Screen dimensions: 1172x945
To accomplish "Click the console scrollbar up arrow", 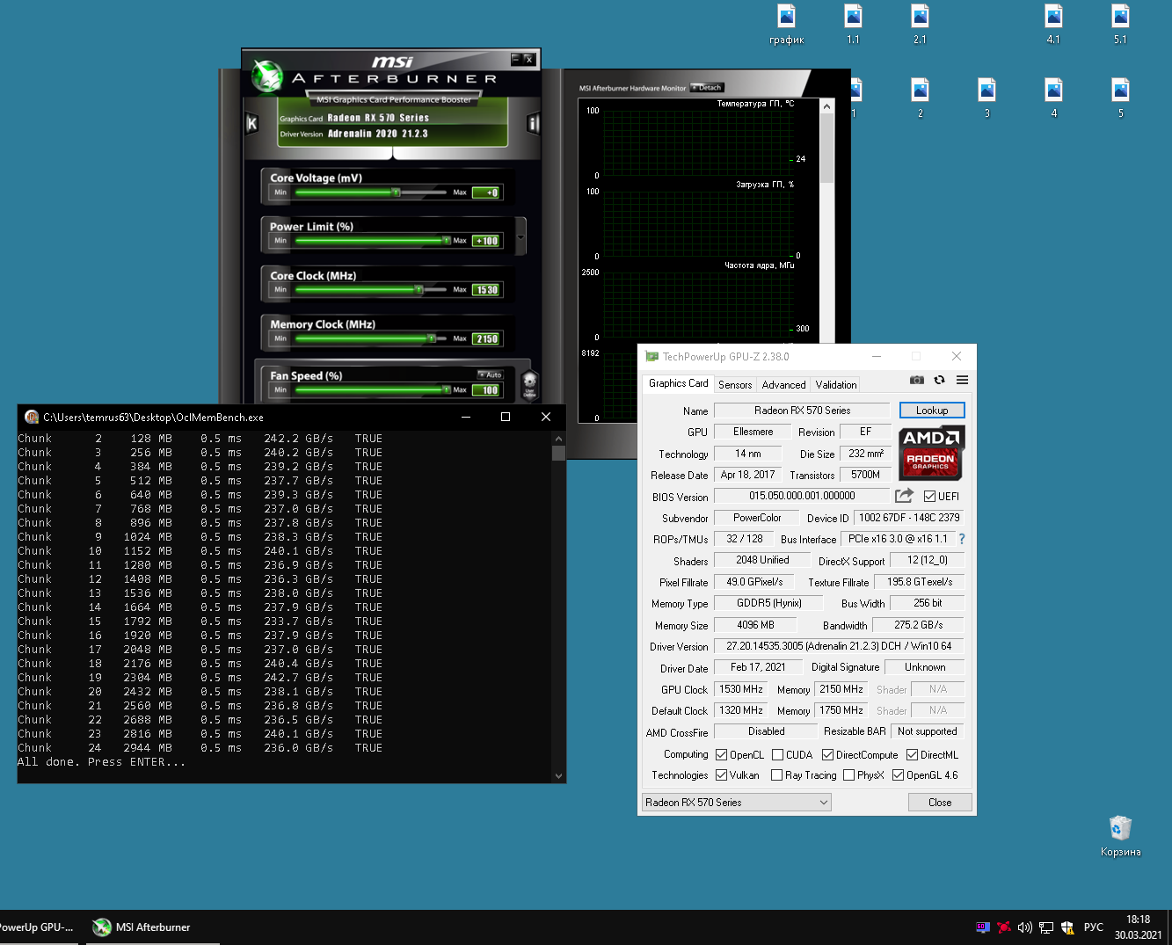I will (x=558, y=439).
